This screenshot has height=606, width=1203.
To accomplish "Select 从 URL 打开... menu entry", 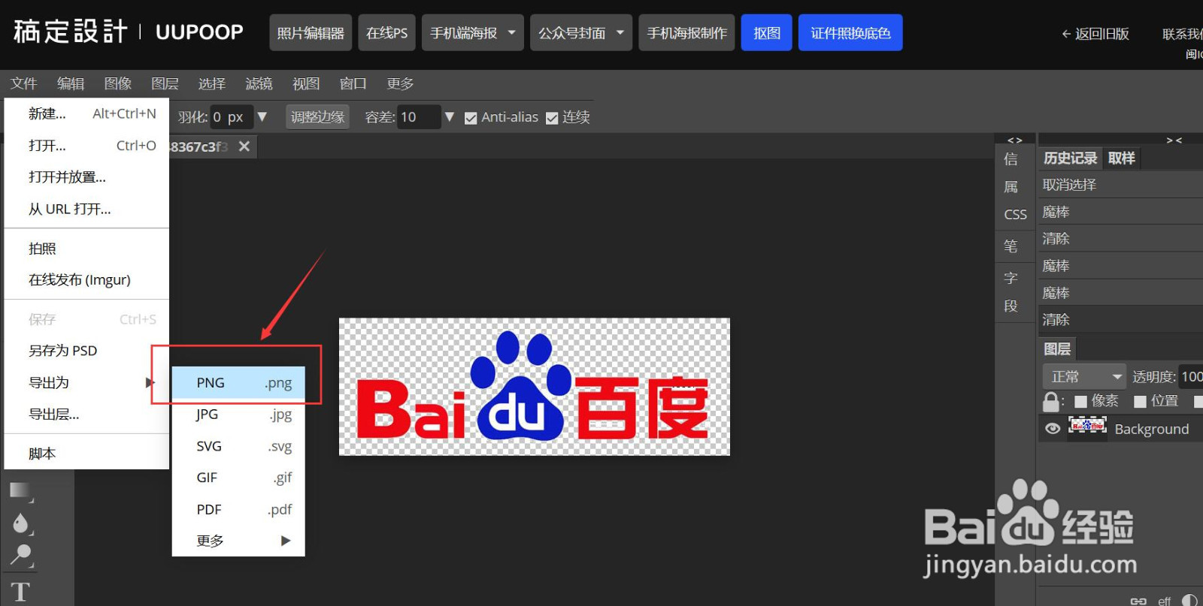I will pyautogui.click(x=87, y=209).
